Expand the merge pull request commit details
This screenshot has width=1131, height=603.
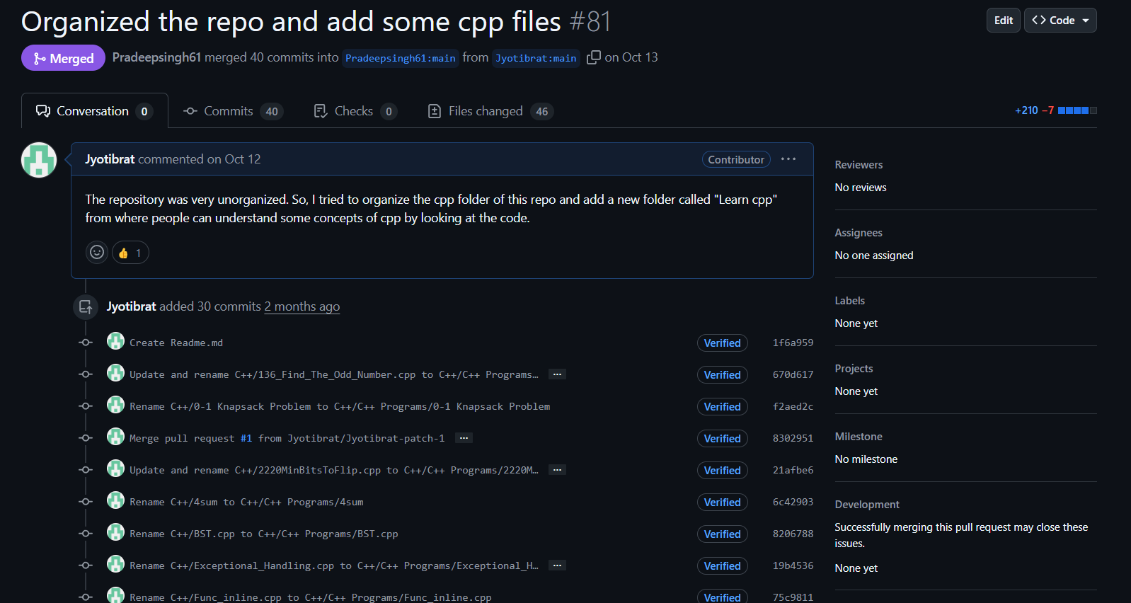[x=464, y=438]
